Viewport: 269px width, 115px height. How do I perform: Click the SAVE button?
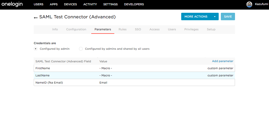pyautogui.click(x=228, y=17)
